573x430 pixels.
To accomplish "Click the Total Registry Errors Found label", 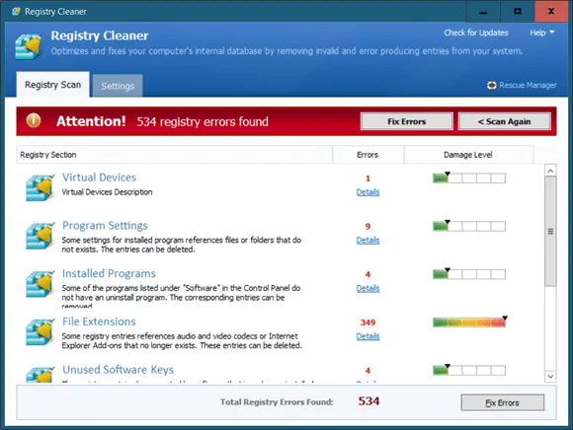I will [x=277, y=402].
